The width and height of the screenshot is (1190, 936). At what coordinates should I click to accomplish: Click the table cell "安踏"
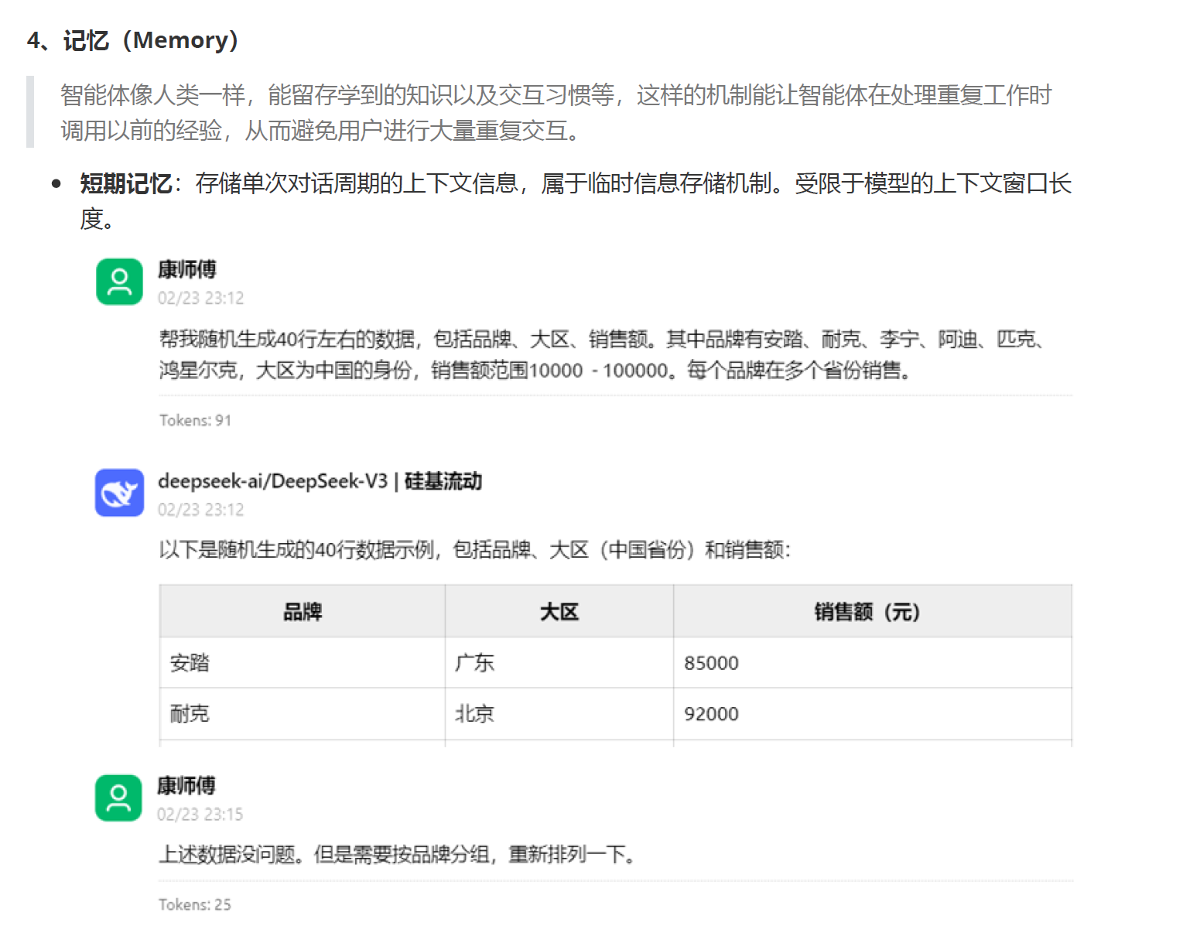[x=303, y=663]
